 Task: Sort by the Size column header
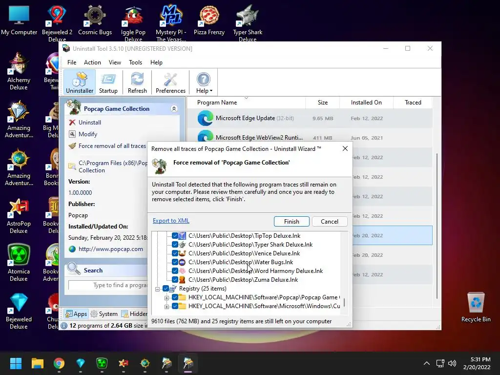click(x=322, y=103)
